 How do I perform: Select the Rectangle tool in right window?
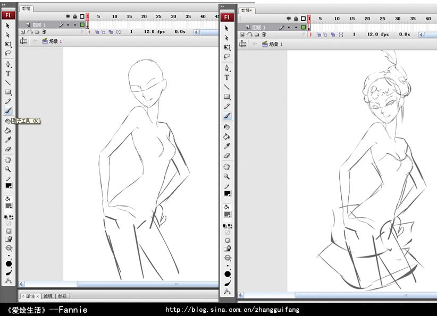(227, 97)
